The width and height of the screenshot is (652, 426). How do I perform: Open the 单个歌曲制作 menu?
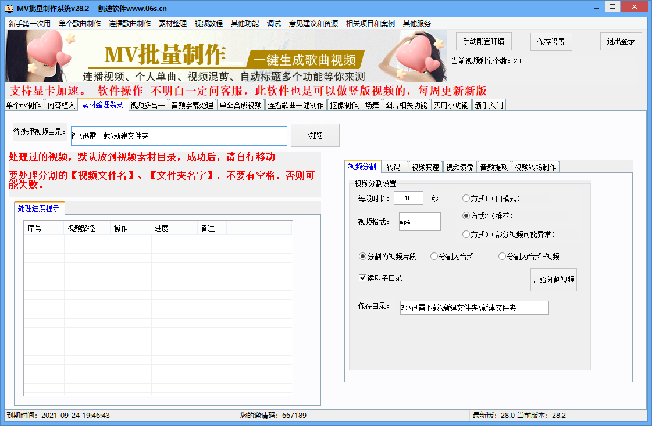[80, 24]
